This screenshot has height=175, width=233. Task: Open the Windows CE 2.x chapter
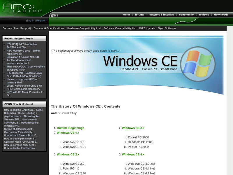68,155
